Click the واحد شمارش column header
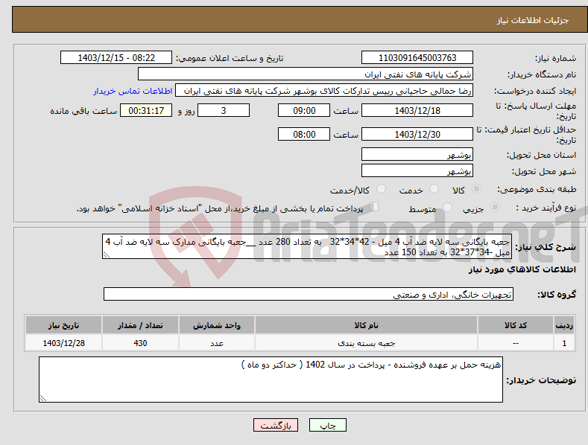This screenshot has height=445, width=588. pyautogui.click(x=217, y=325)
